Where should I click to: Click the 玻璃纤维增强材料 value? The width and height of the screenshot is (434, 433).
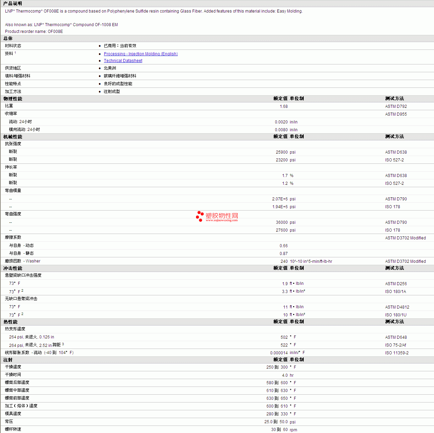click(120, 76)
